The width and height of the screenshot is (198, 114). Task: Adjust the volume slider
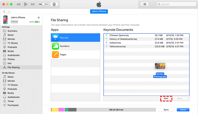point(44,4)
